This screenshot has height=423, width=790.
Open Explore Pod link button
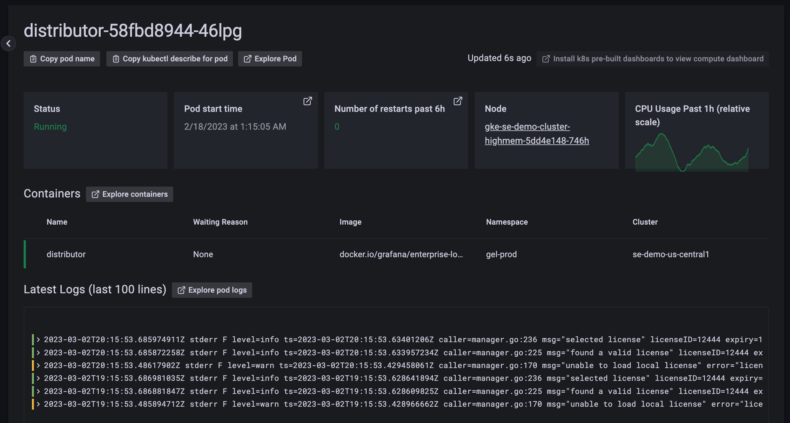pos(270,59)
